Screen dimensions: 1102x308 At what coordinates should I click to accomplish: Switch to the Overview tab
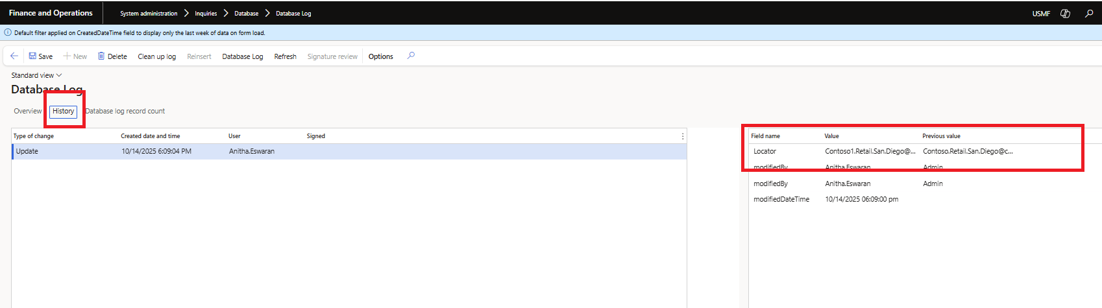click(x=28, y=111)
